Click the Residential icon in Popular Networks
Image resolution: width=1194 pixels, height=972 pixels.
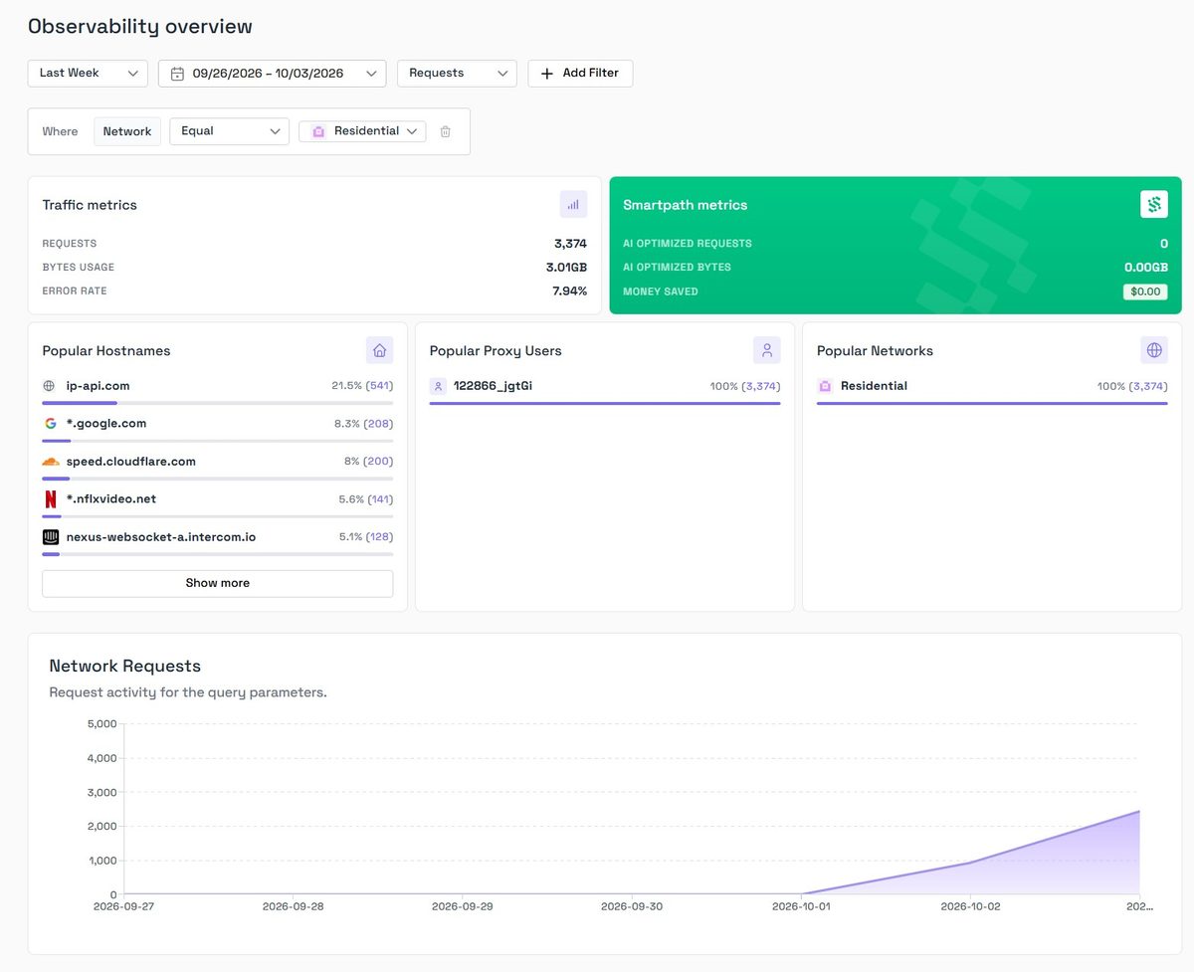825,386
